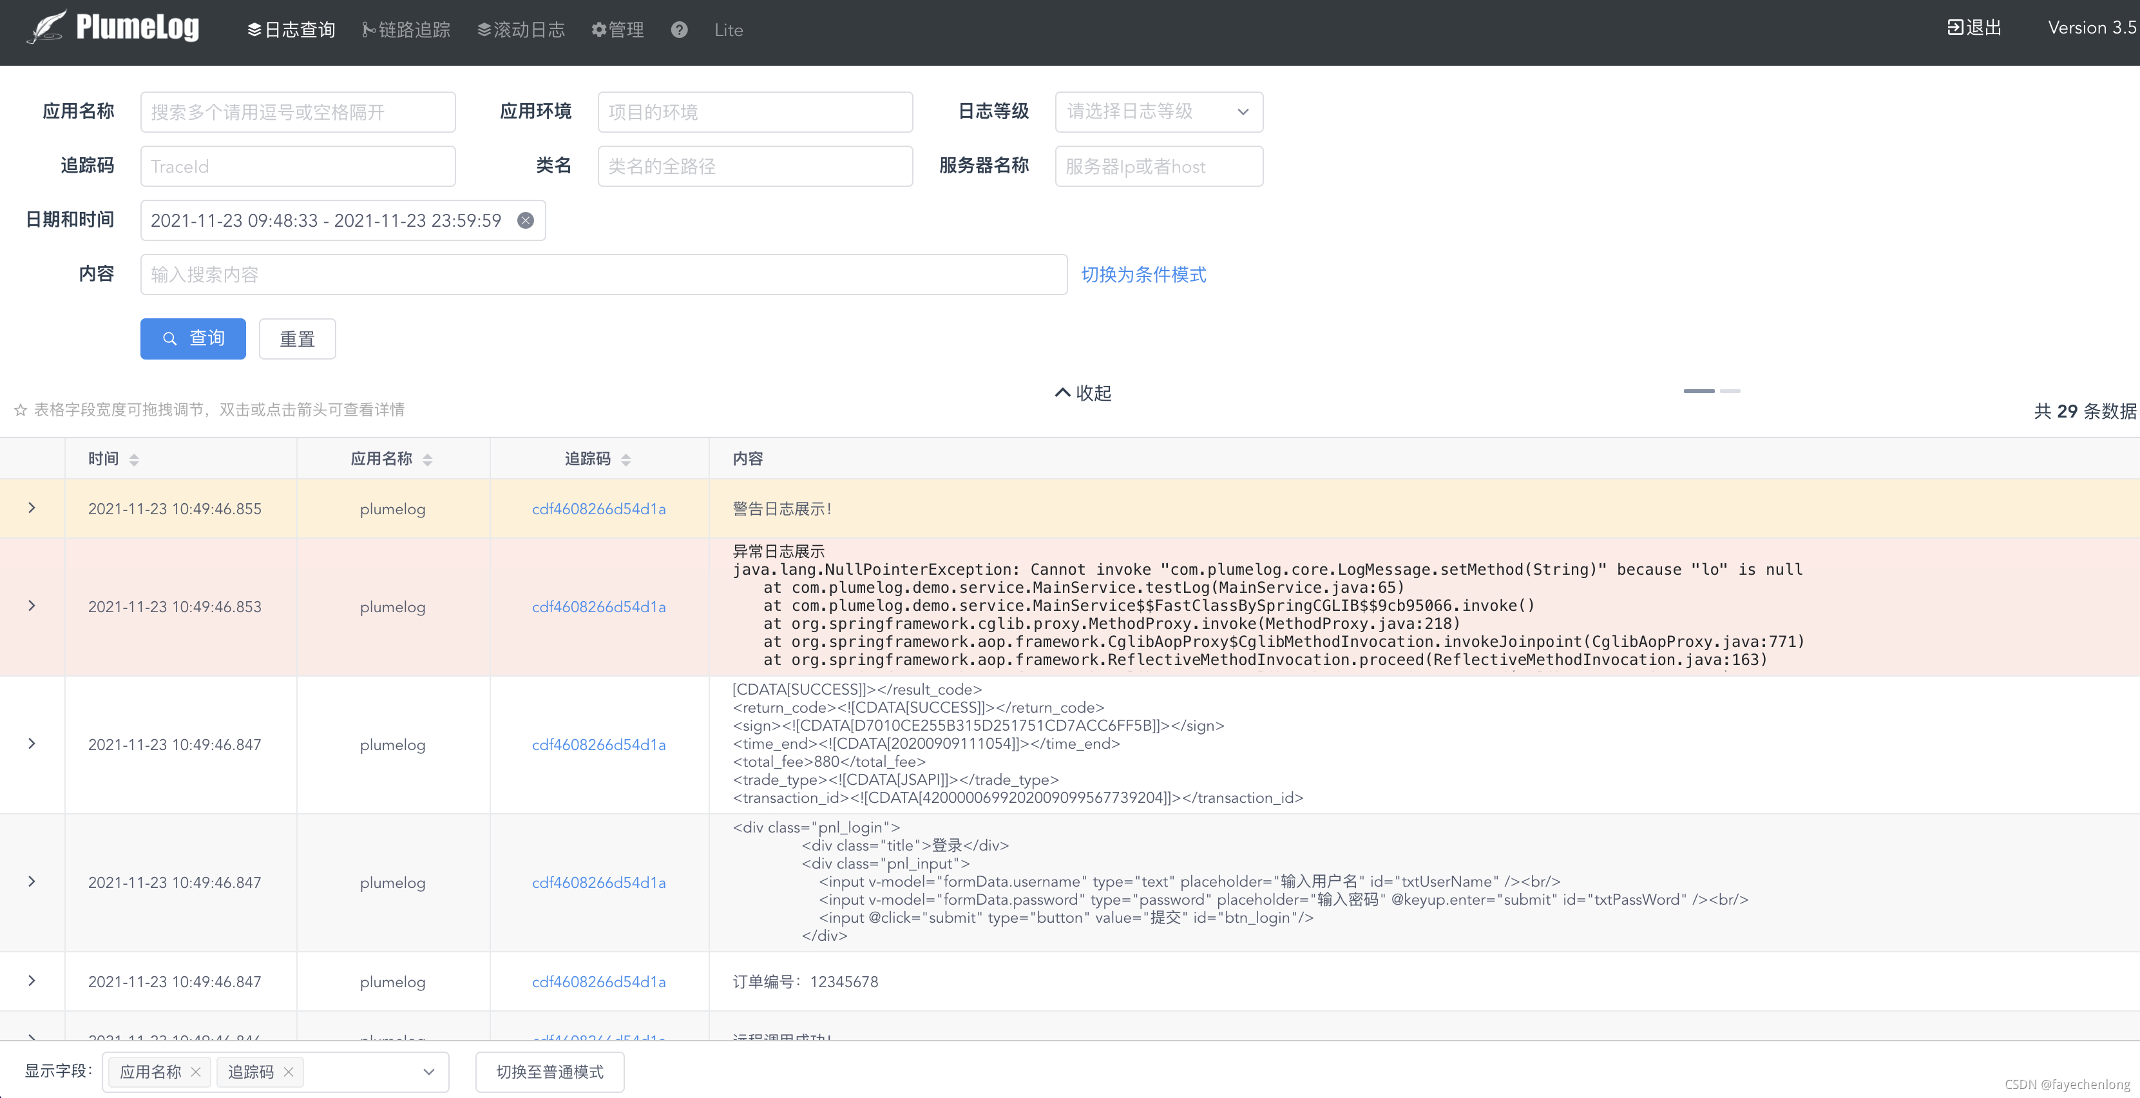Clear the date range via its X icon

coord(525,220)
